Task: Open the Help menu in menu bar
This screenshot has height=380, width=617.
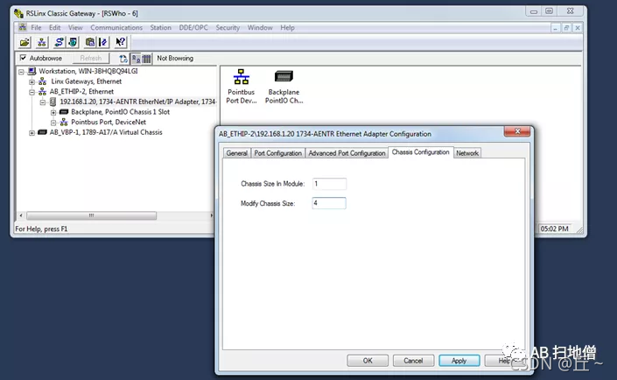Action: [x=287, y=27]
